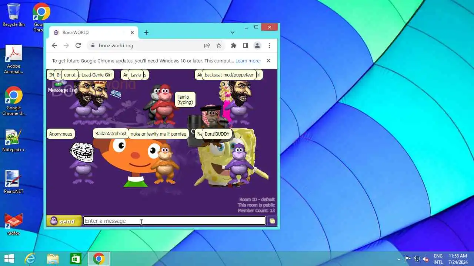Click the purple BonziBUDDY gorilla
Screen dimensions: 474x266
[x=239, y=163]
